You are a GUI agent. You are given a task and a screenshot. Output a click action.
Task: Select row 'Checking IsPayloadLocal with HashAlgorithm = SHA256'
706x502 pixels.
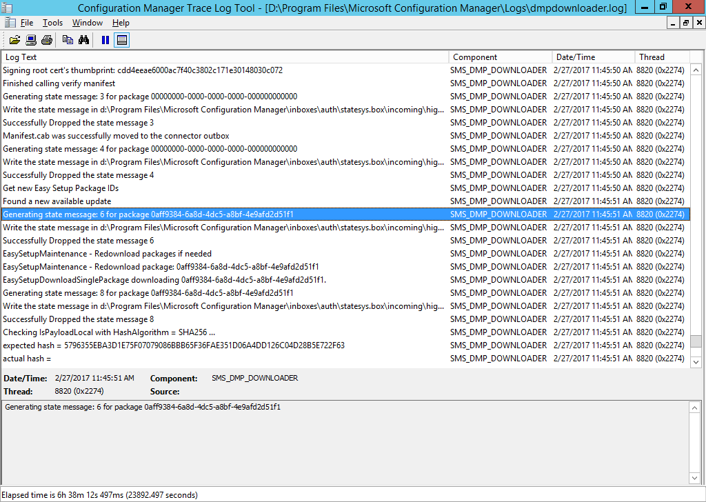[x=345, y=332]
